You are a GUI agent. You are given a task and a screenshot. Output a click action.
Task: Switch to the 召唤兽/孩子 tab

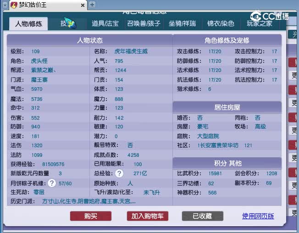coord(144,23)
